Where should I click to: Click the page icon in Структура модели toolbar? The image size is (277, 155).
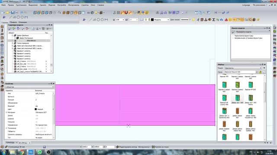(x=33, y=28)
